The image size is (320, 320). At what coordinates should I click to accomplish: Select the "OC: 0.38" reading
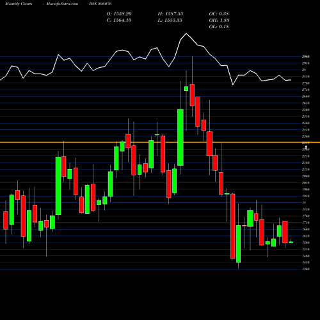(x=219, y=14)
